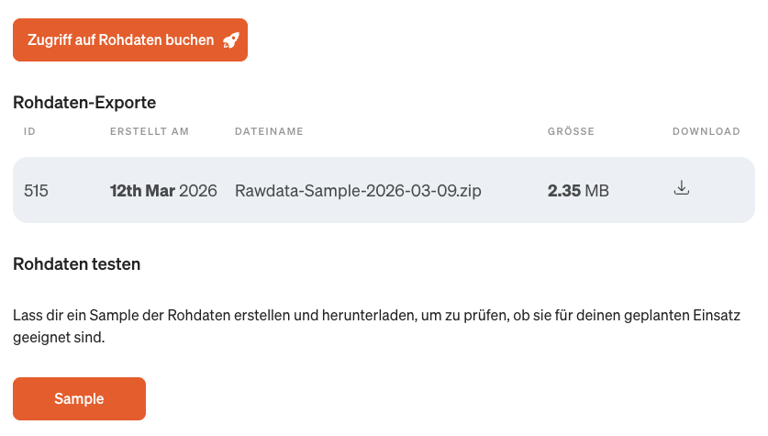This screenshot has width=768, height=436.
Task: Click the download icon for export 515
Action: [681, 188]
